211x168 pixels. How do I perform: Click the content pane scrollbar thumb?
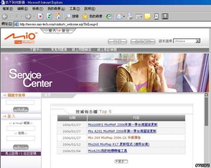pyautogui.click(x=206, y=112)
